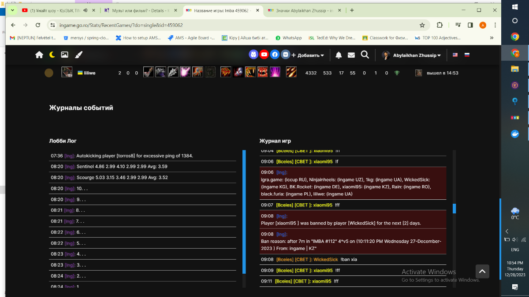Open the Discord link icon

[x=253, y=55]
